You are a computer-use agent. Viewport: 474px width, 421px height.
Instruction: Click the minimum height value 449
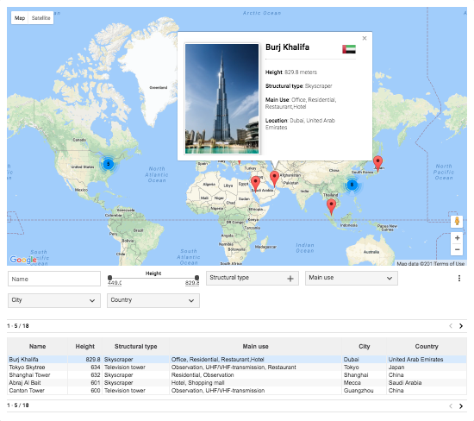coord(115,283)
